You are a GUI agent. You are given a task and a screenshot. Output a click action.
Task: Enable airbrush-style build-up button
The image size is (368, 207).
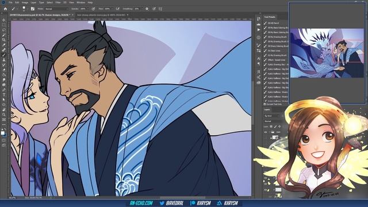point(117,9)
